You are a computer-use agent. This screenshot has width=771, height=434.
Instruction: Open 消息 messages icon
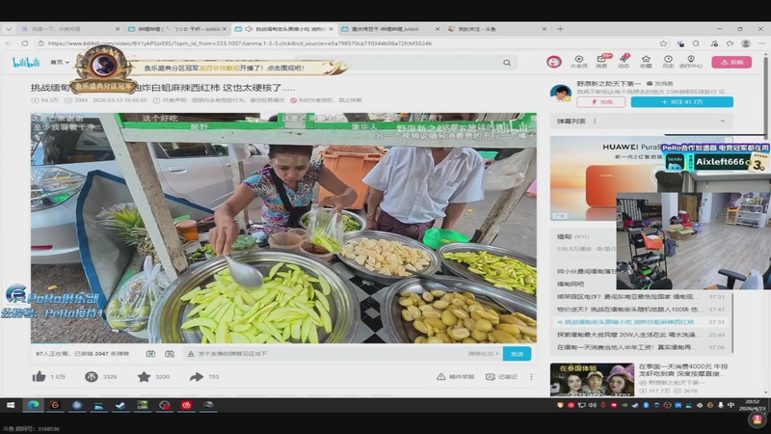coord(601,62)
